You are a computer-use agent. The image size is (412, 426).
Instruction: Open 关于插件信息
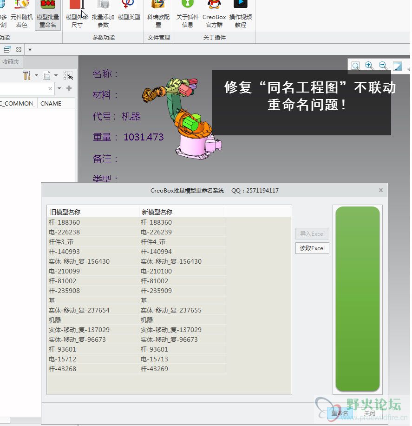[188, 14]
